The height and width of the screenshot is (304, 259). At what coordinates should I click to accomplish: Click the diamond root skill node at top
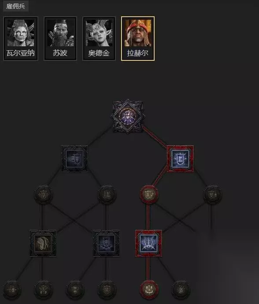tap(128, 116)
